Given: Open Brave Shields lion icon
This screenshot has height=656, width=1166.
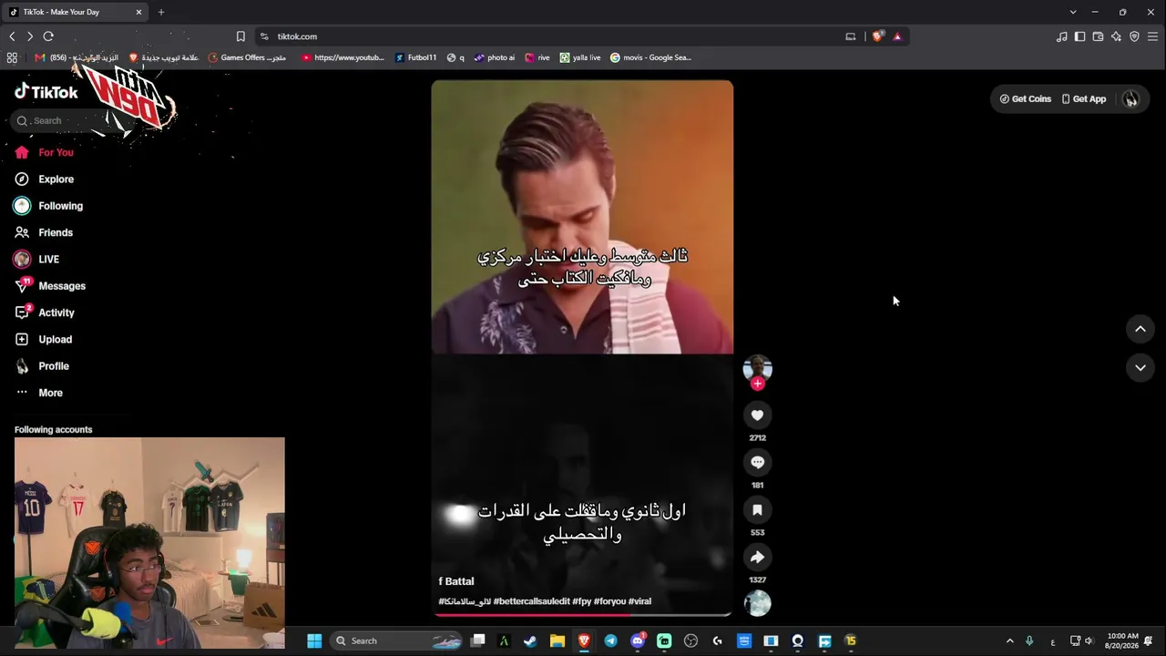Looking at the screenshot, I should point(877,36).
